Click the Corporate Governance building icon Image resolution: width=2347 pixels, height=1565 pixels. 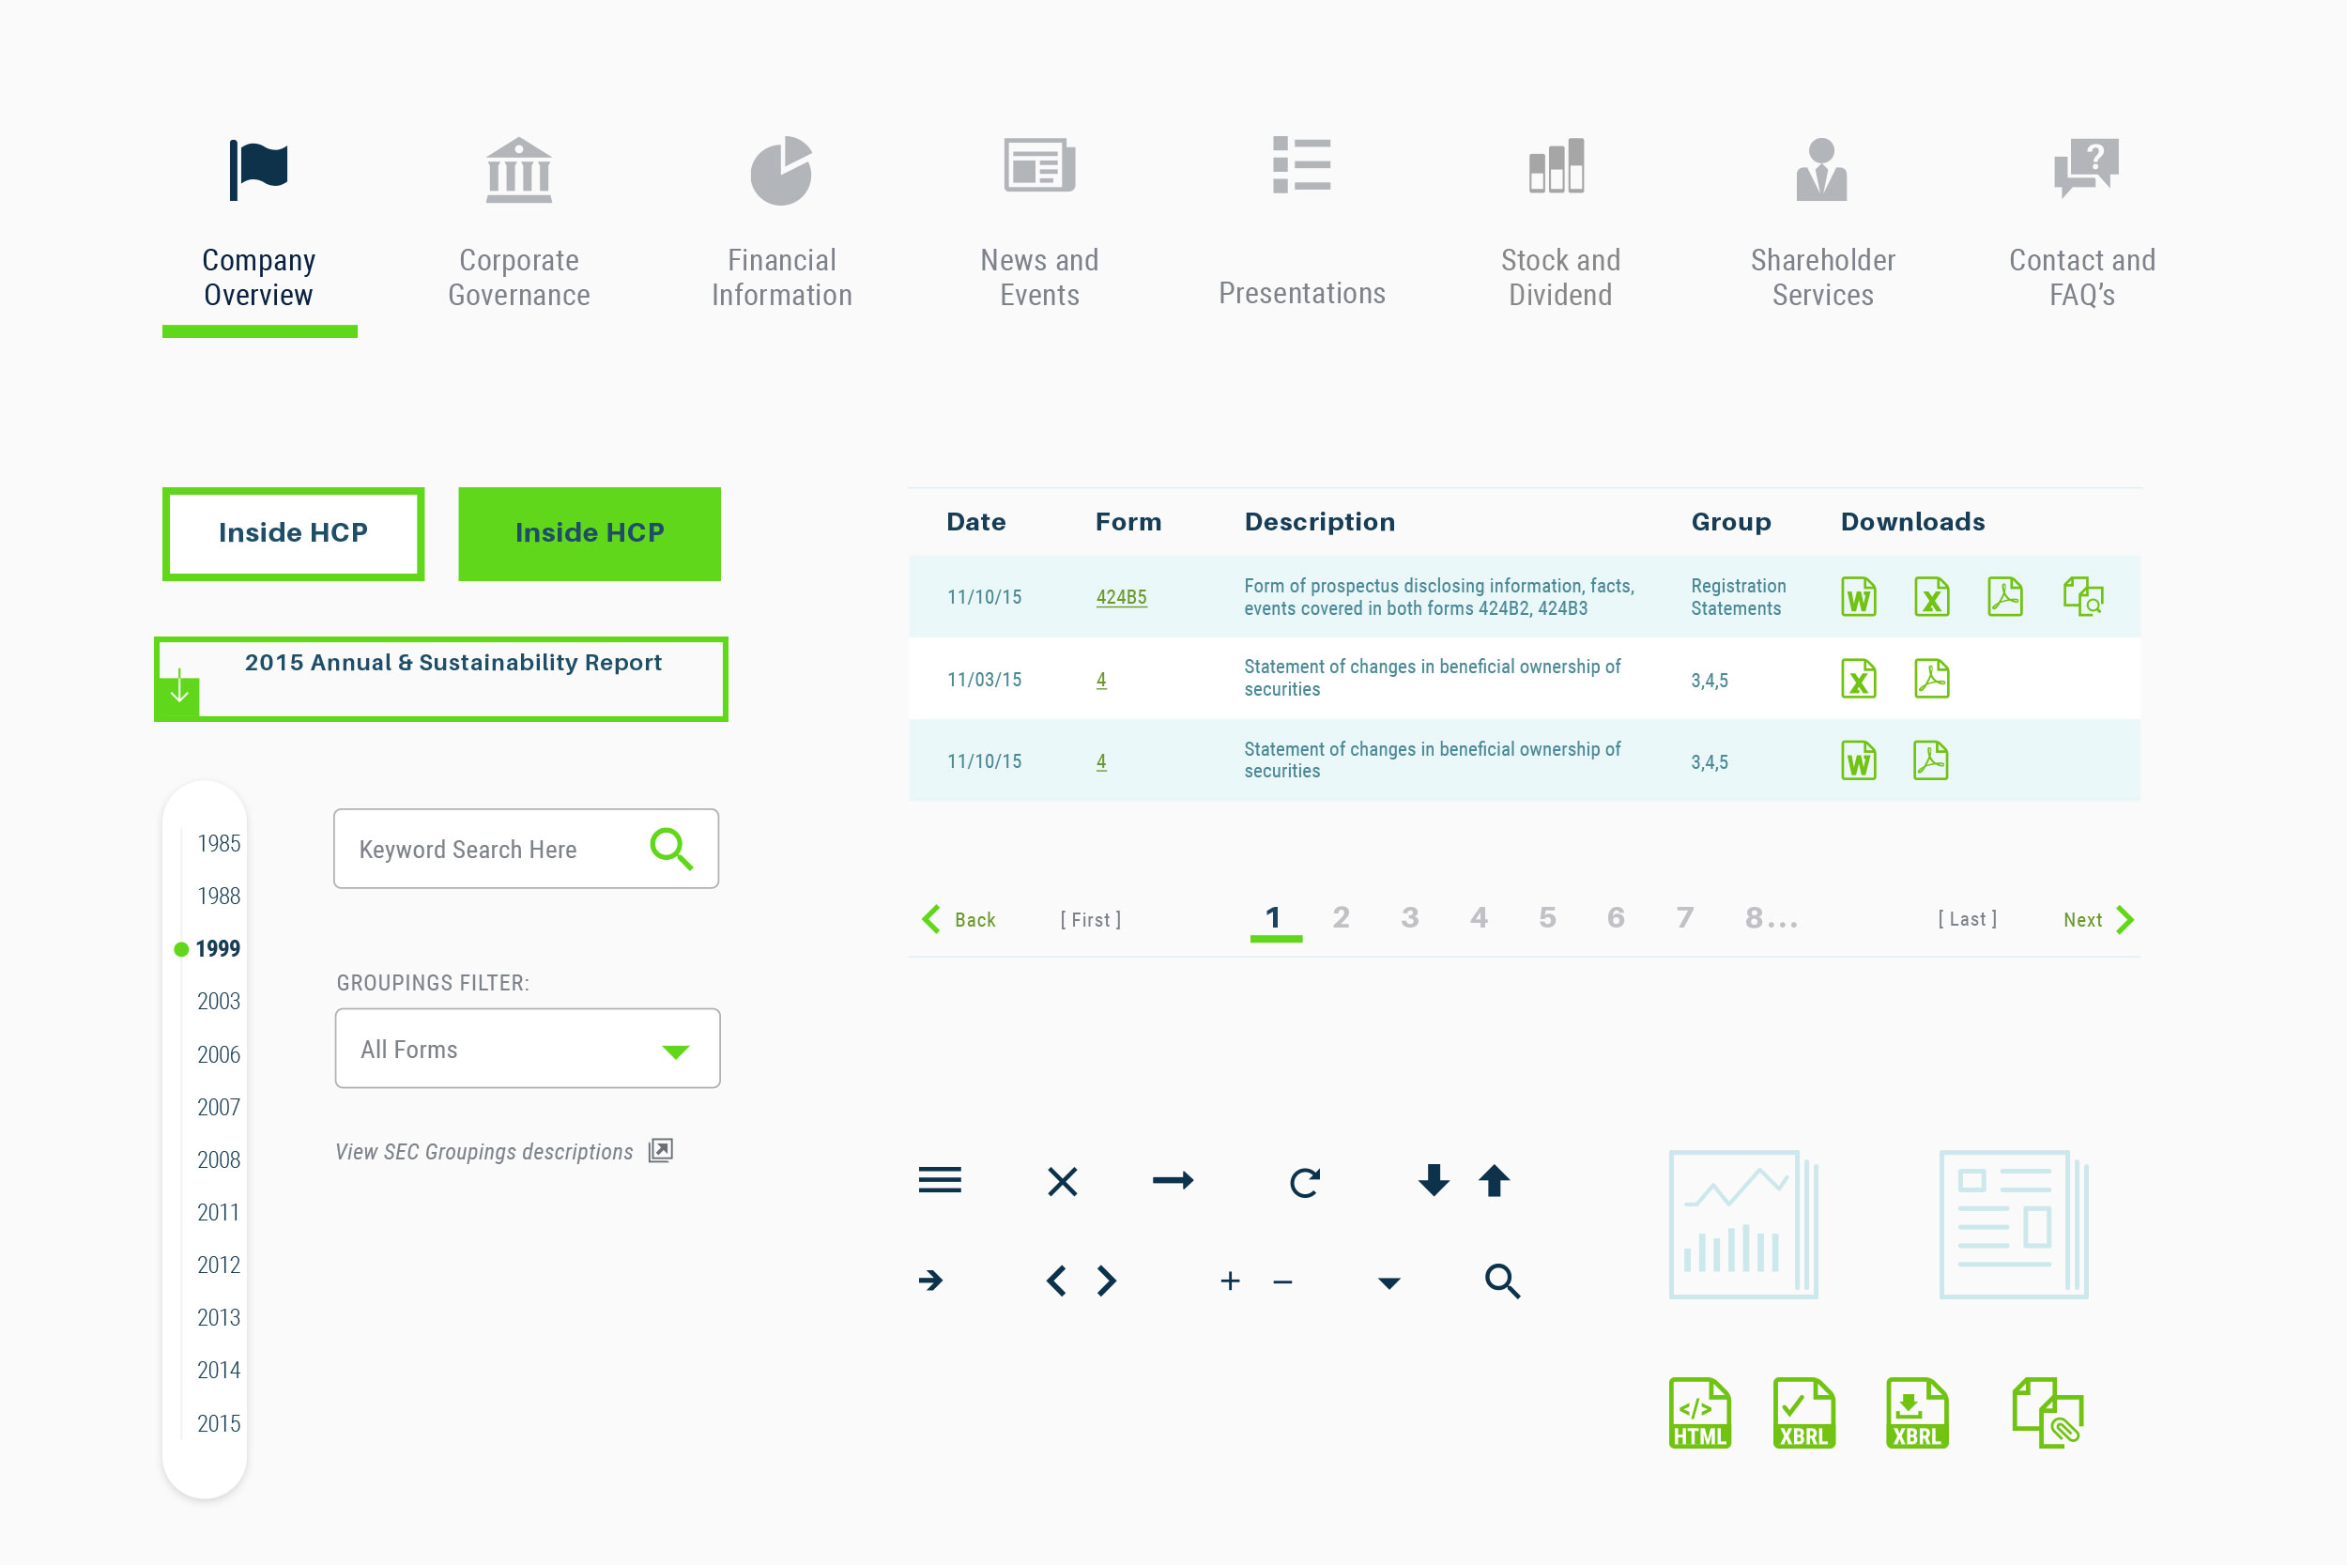coord(519,171)
